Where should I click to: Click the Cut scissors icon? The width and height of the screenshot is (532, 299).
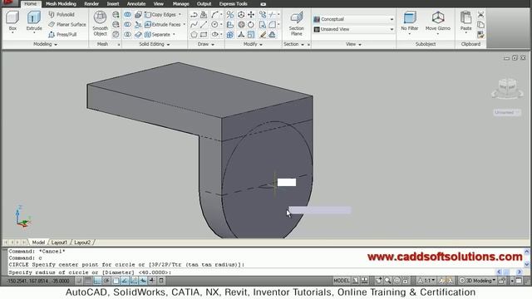[x=480, y=15]
